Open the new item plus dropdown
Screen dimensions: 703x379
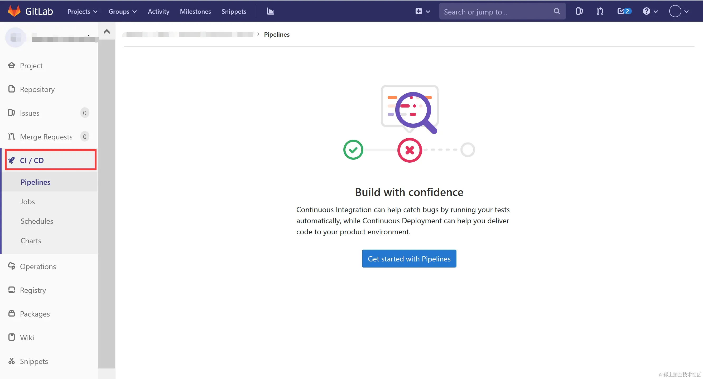point(422,11)
